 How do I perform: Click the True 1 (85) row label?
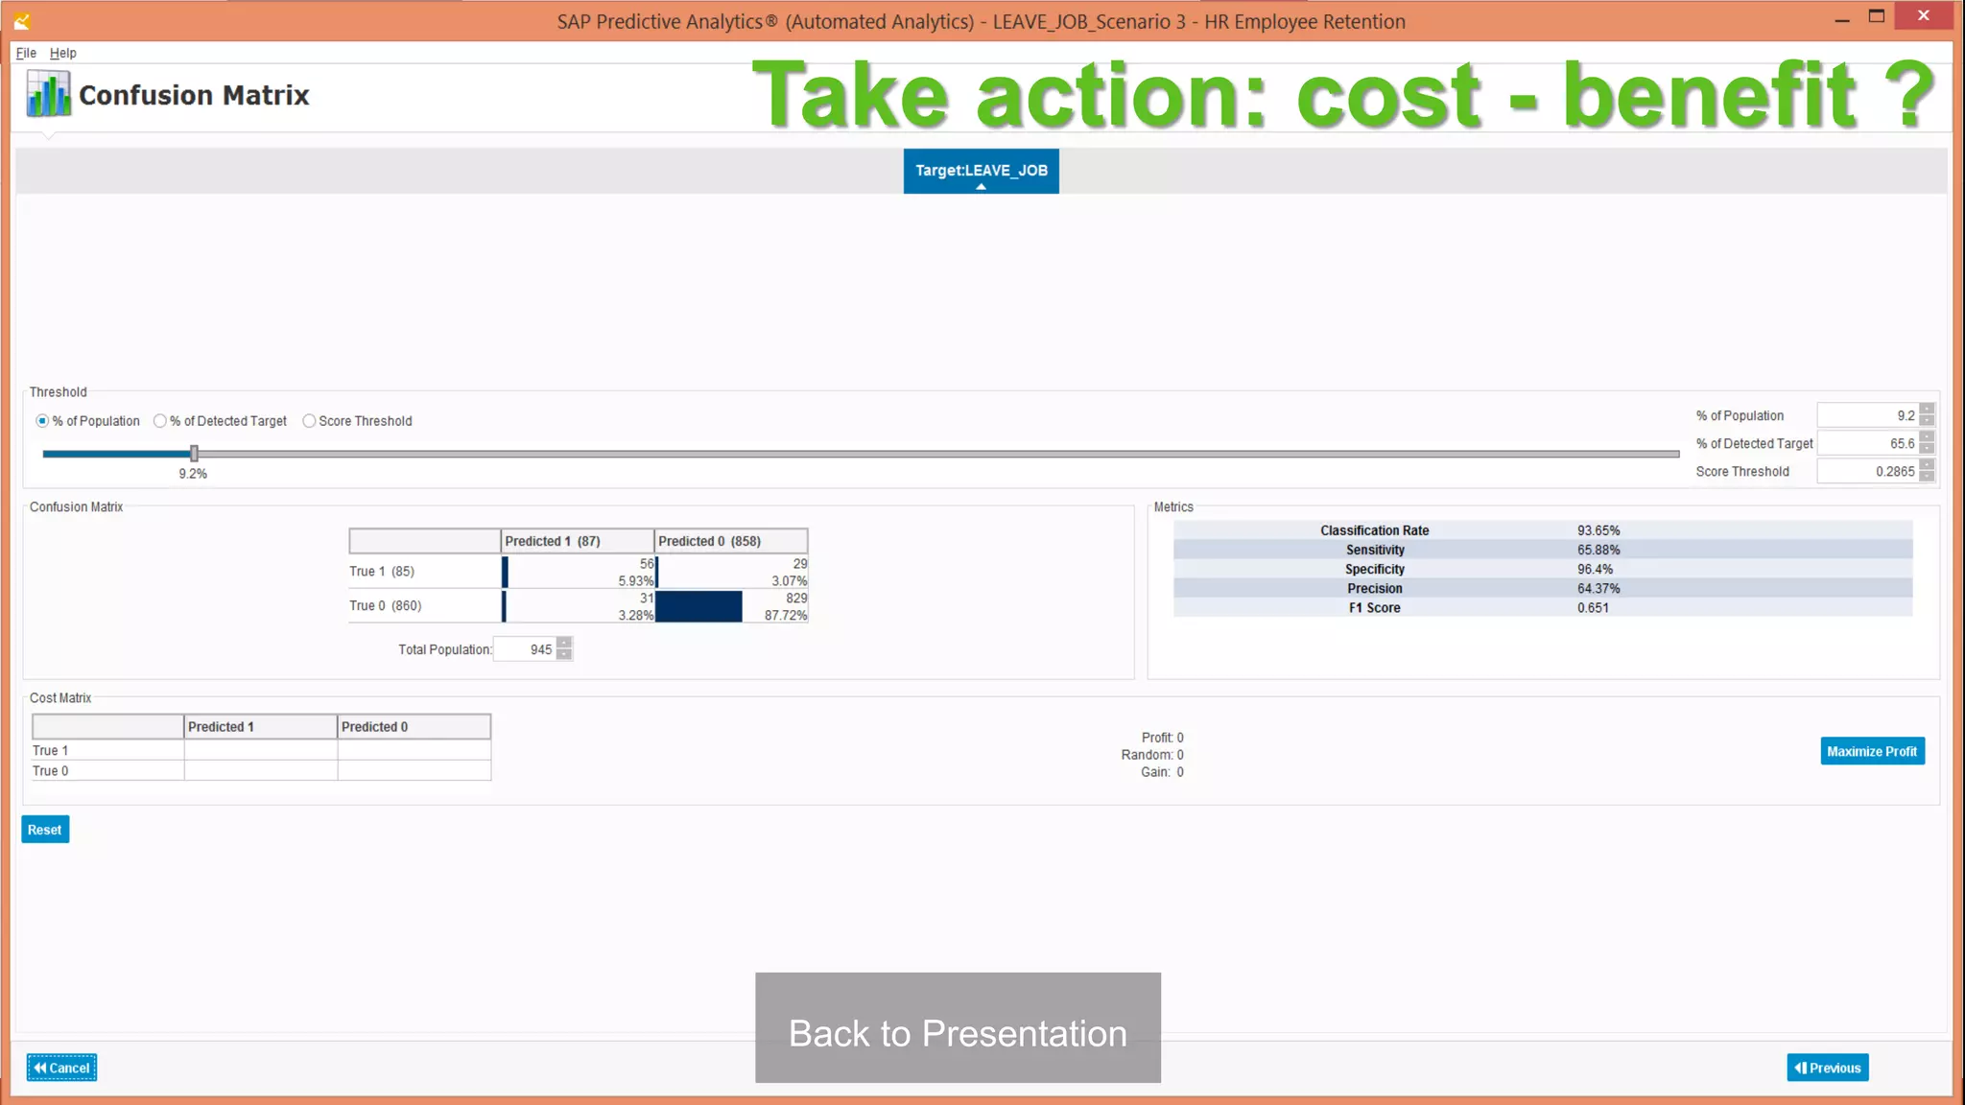382,572
